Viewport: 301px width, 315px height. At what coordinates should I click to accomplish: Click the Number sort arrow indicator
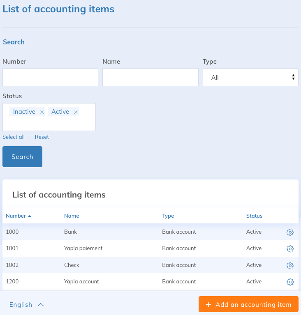pos(30,216)
